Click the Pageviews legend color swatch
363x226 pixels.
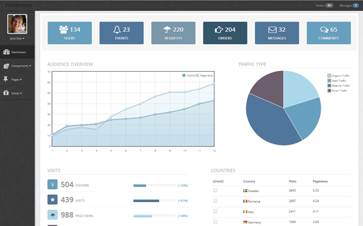(197, 75)
